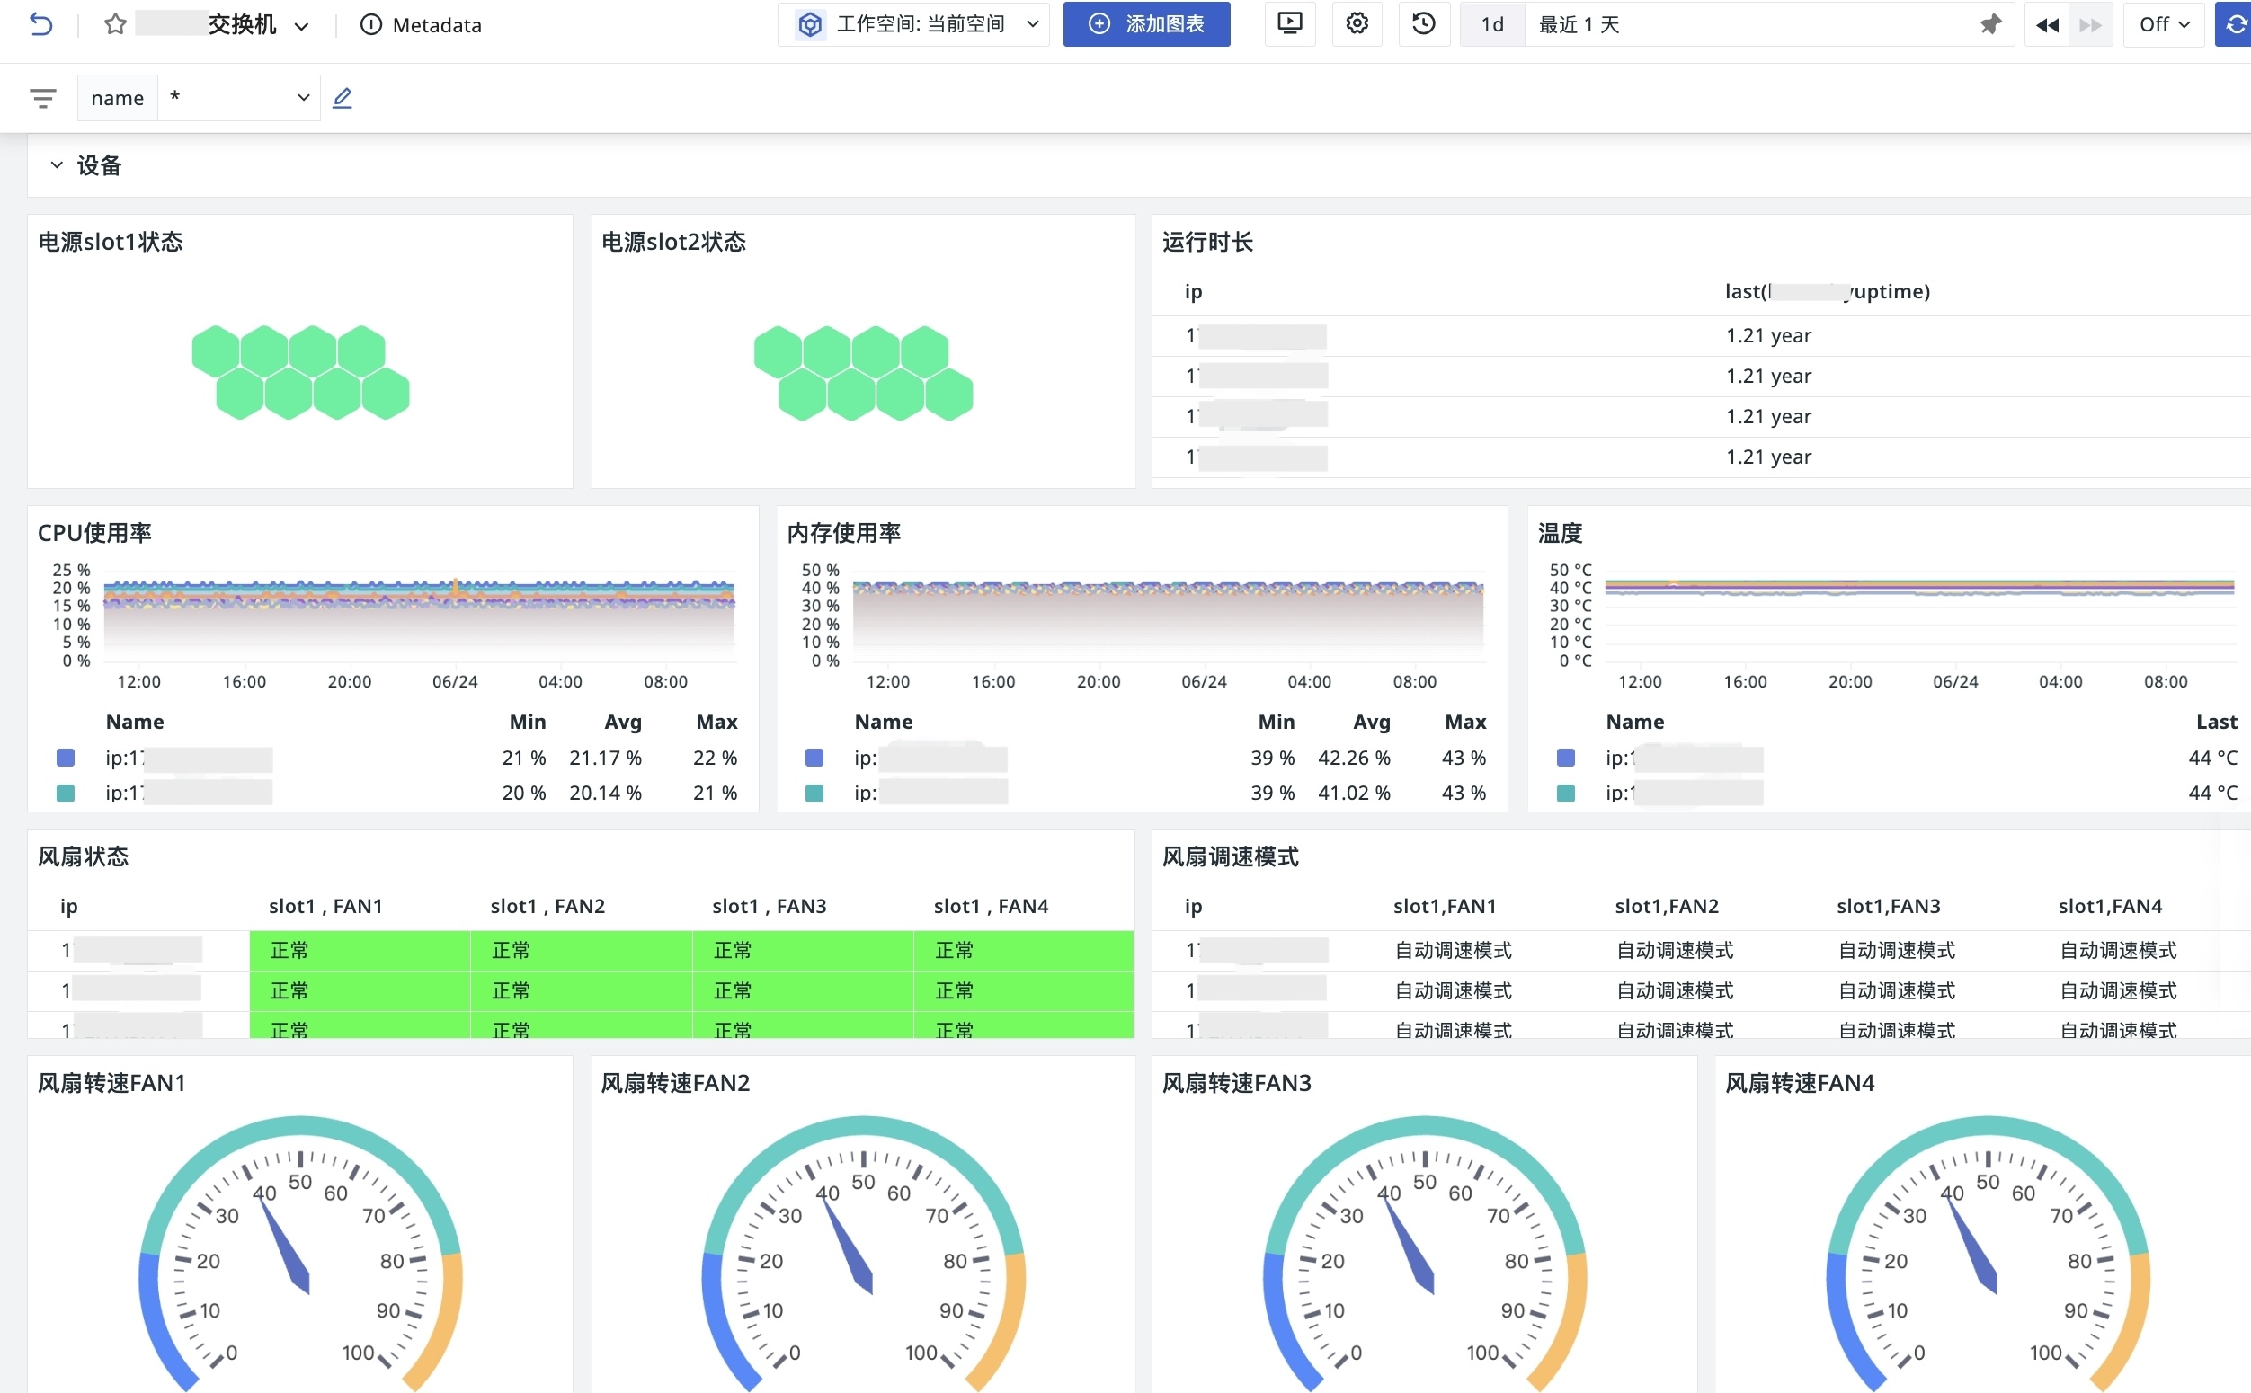Toggle second memory series teal swatch

[814, 793]
